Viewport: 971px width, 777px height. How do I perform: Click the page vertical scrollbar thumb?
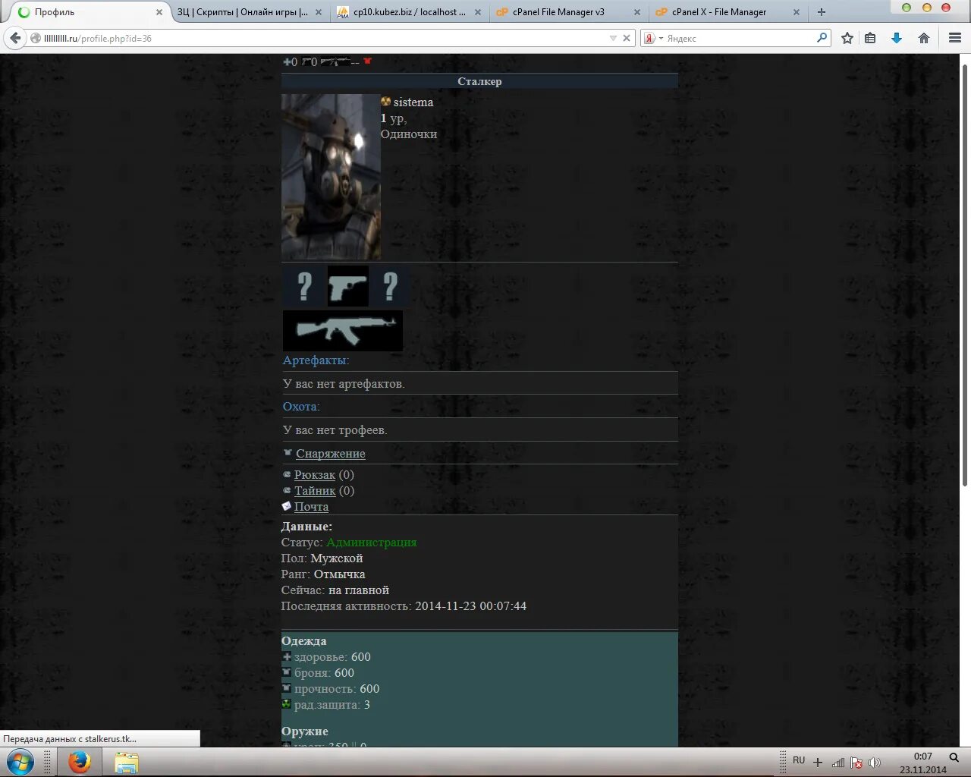(x=965, y=275)
